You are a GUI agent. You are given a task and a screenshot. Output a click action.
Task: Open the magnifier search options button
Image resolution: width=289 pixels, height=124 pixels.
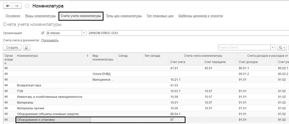click(282, 48)
